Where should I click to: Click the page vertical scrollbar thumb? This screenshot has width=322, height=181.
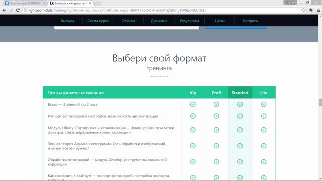320,102
